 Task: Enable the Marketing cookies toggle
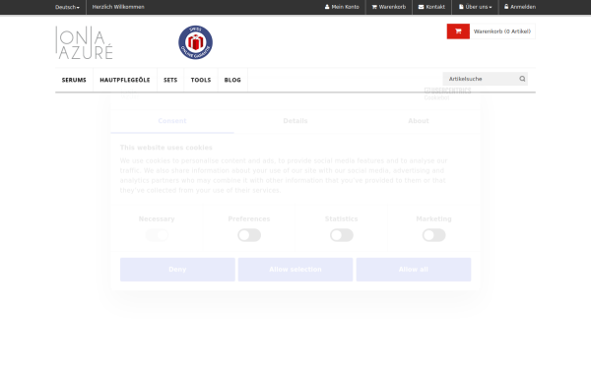433,235
